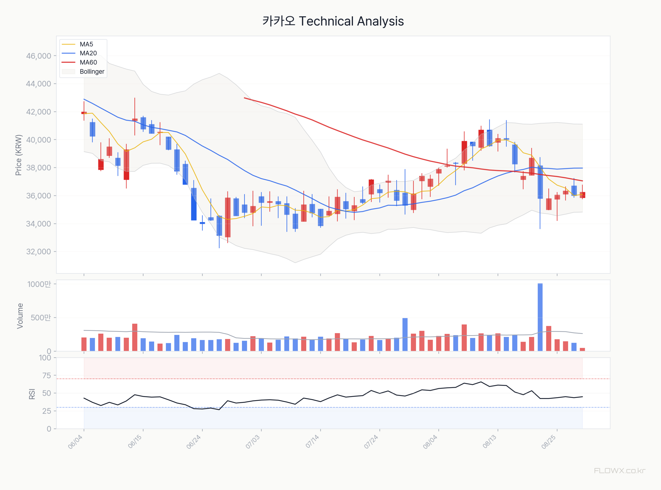Click the "38,000" price axis label
This screenshot has height=490, width=661.
point(38,168)
